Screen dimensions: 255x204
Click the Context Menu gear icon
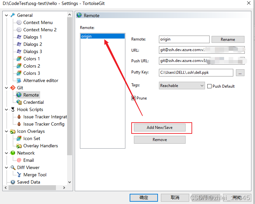(19, 22)
